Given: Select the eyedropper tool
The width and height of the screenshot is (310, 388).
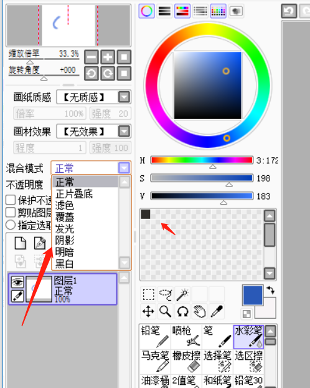Looking at the screenshot, I should click(x=217, y=311).
